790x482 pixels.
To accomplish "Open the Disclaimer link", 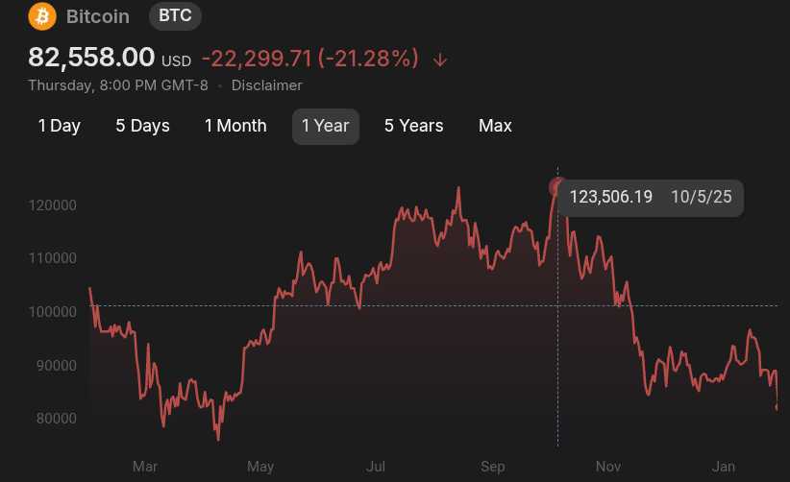I will click(266, 85).
